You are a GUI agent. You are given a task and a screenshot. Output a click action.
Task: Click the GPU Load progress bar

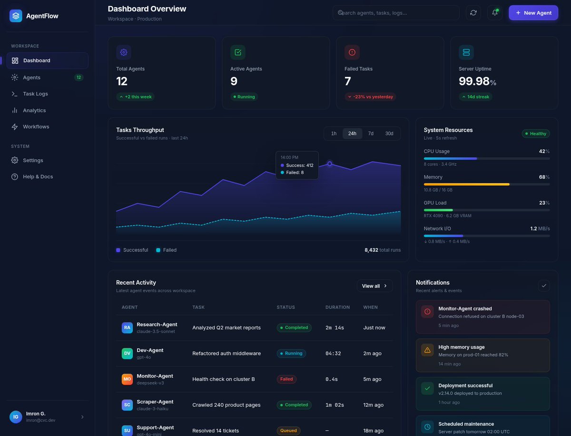(x=487, y=210)
